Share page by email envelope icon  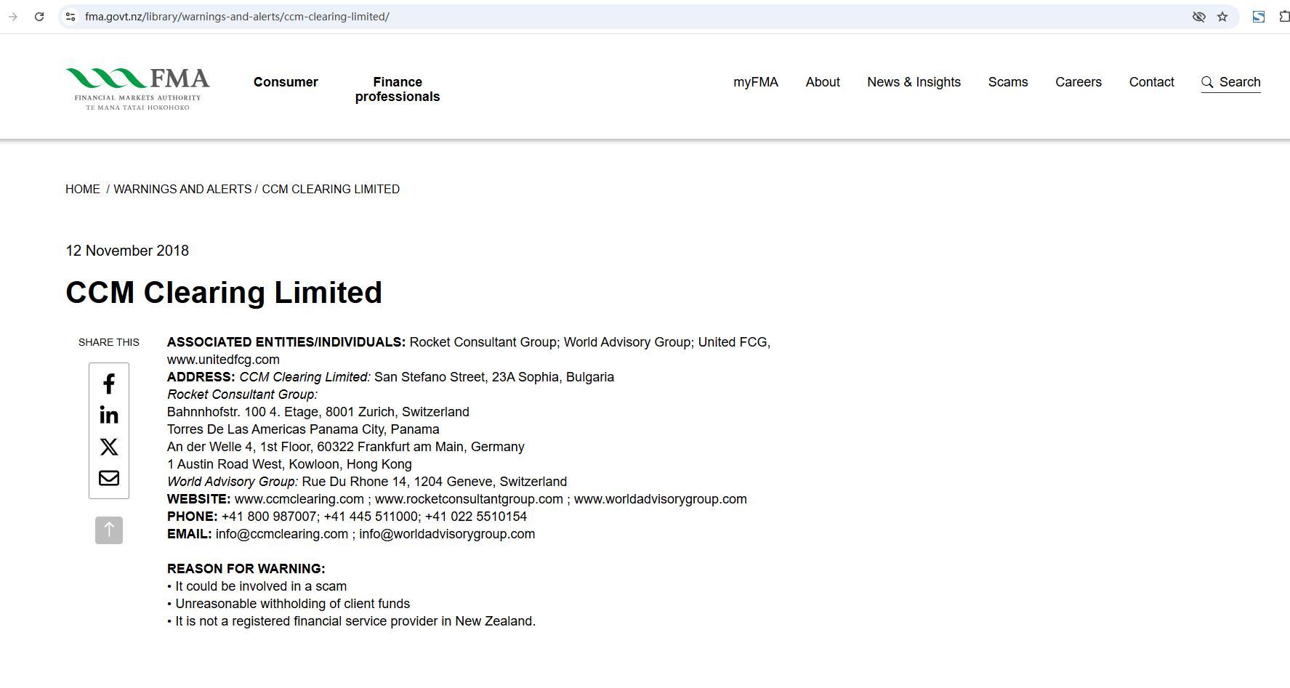109,478
